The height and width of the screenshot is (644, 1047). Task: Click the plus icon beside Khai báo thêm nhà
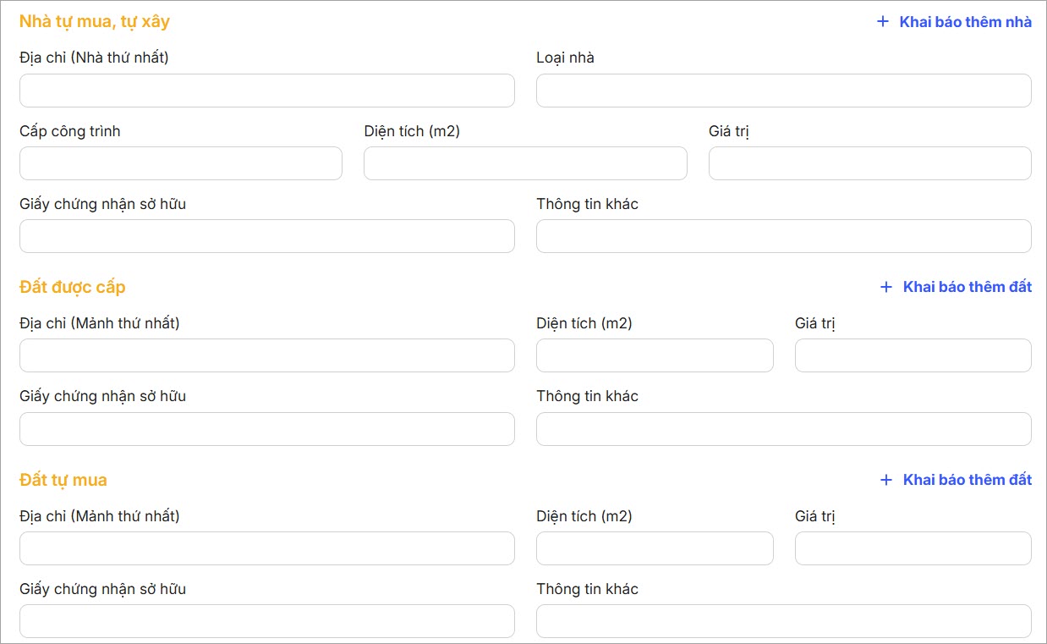tap(883, 22)
